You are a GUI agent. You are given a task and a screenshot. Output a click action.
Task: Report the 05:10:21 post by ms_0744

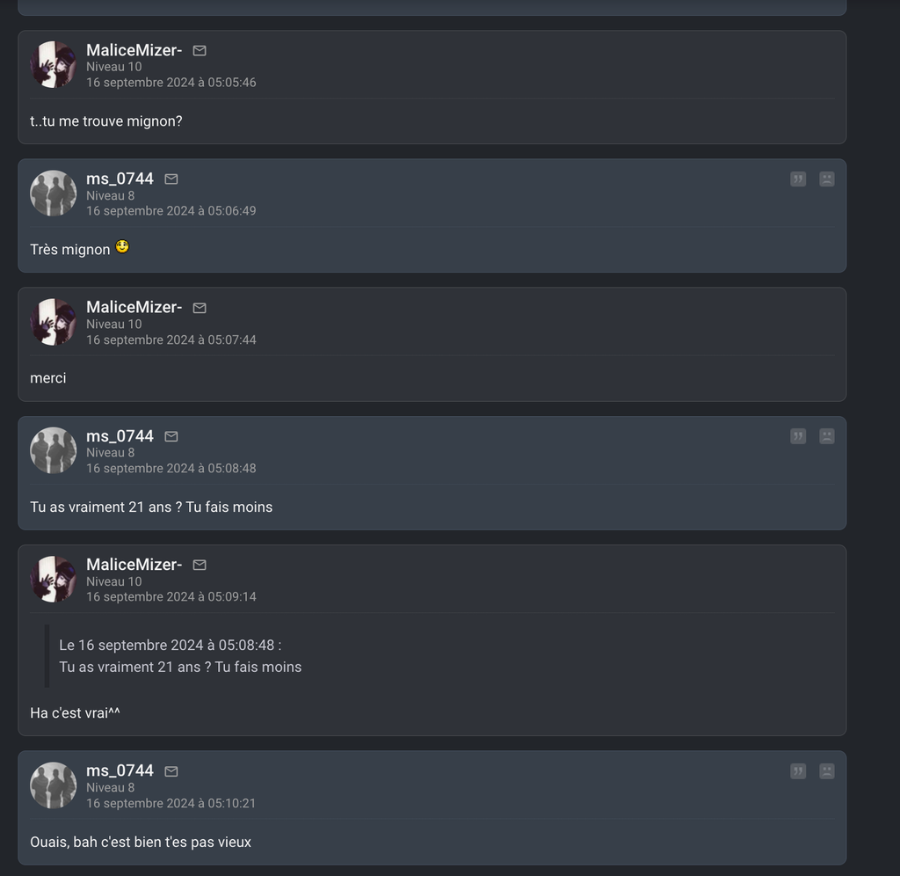coord(826,770)
